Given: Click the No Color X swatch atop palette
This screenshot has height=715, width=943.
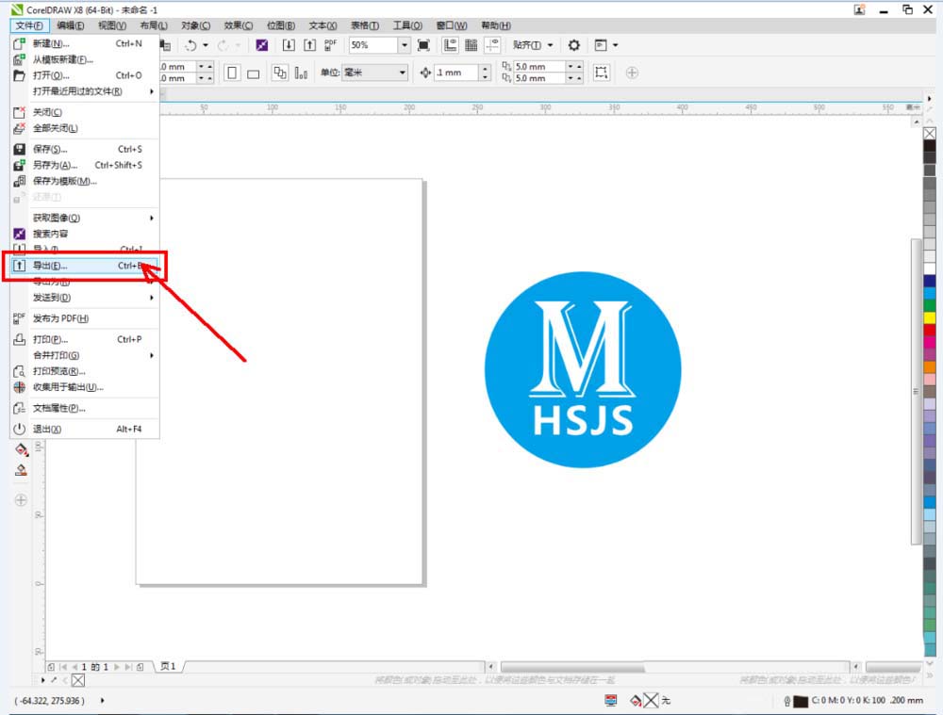Looking at the screenshot, I should 930,134.
